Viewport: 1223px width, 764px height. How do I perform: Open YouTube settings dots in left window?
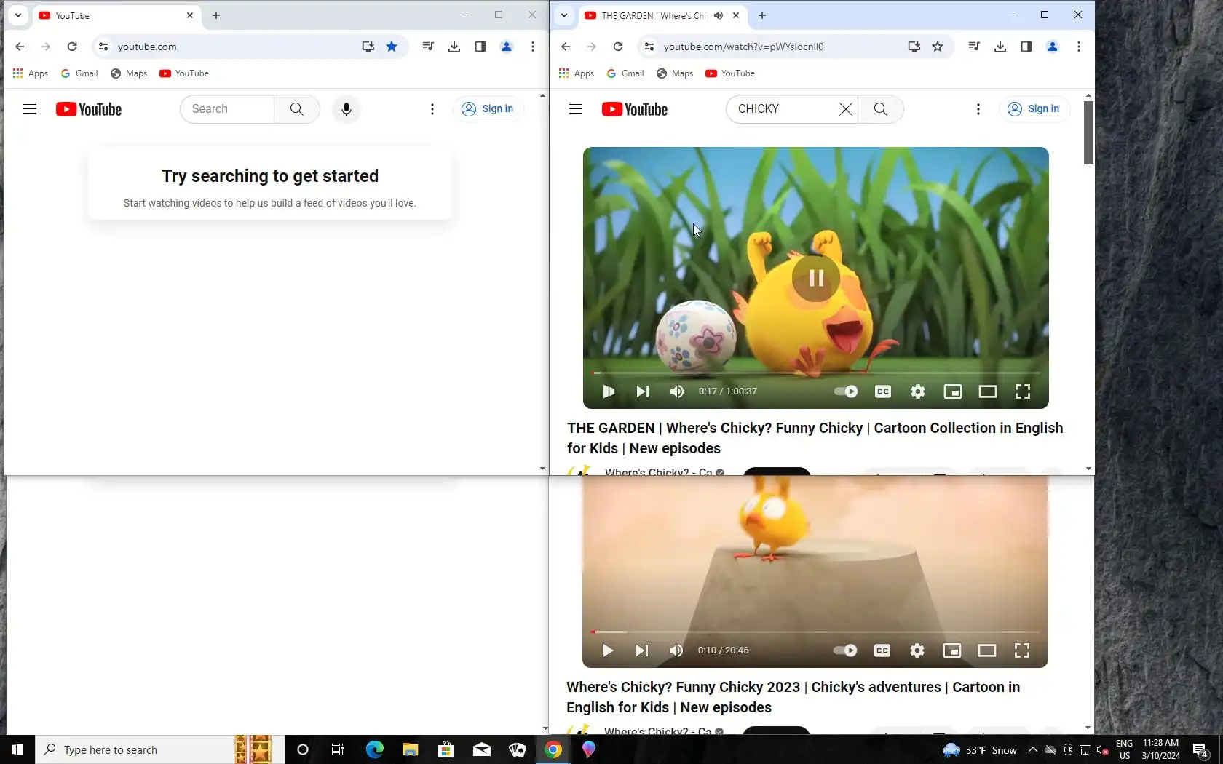pyautogui.click(x=432, y=109)
